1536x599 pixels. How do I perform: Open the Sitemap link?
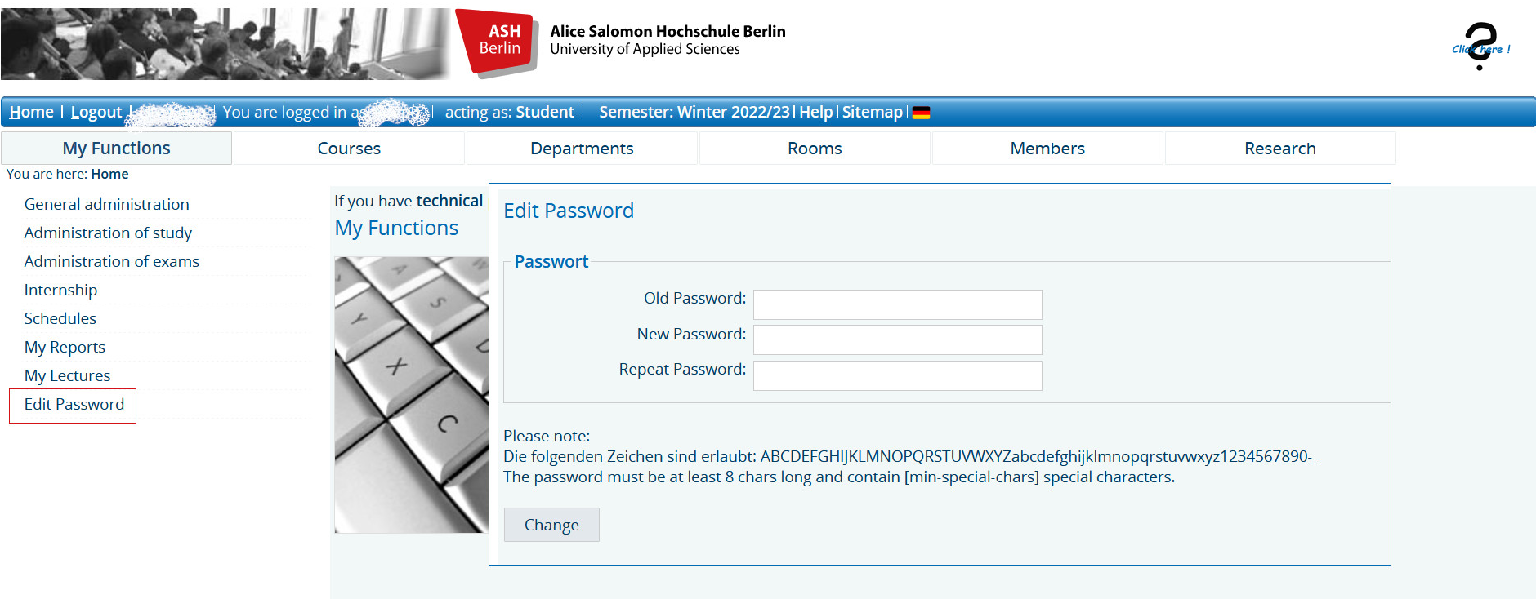(872, 113)
